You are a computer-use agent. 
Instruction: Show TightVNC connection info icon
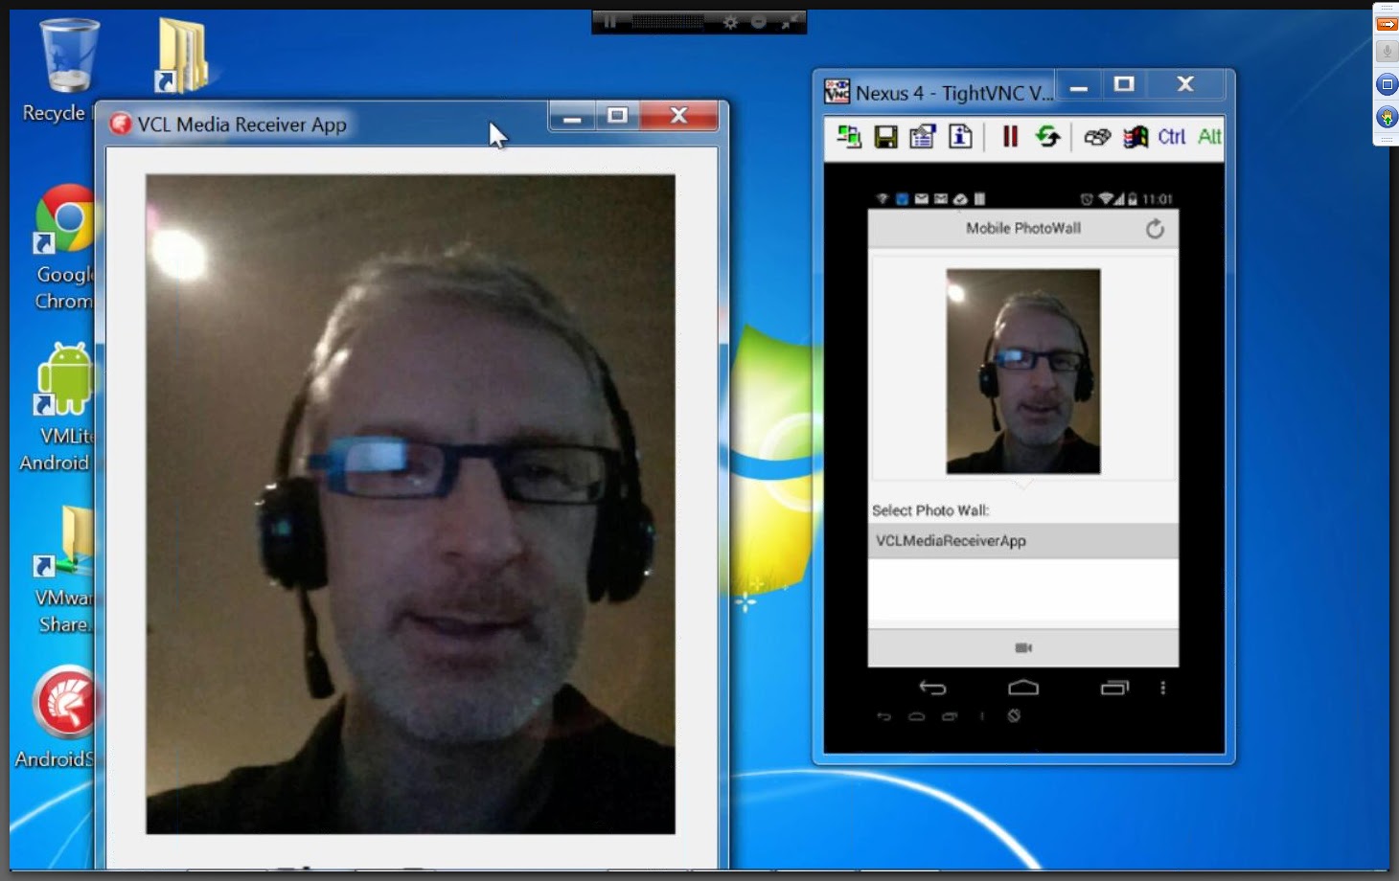(960, 137)
